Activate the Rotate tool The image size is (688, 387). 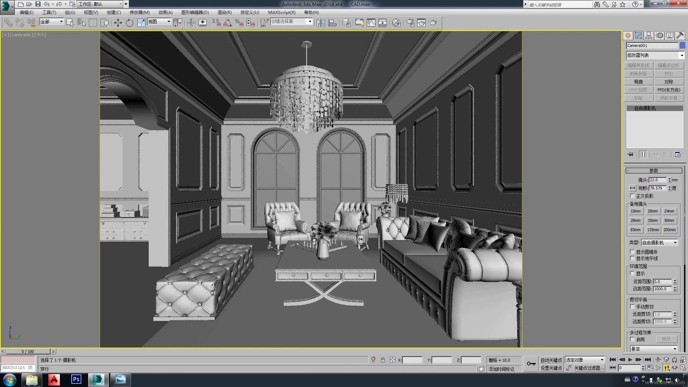click(x=129, y=23)
